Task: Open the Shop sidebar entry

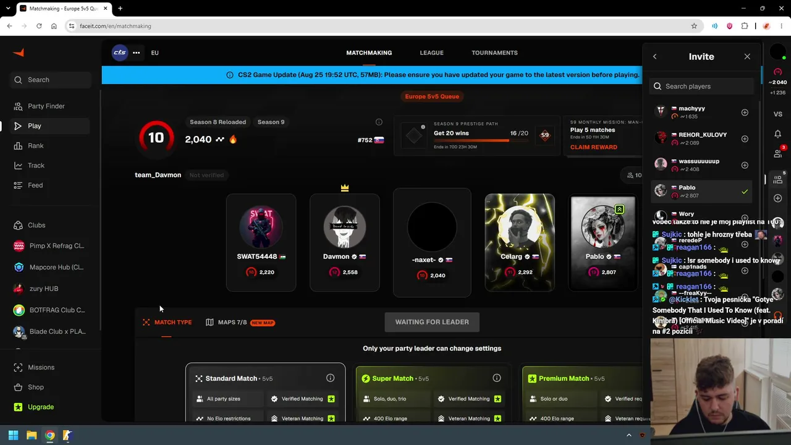Action: tap(36, 387)
